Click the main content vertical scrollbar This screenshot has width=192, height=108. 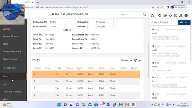[149, 60]
